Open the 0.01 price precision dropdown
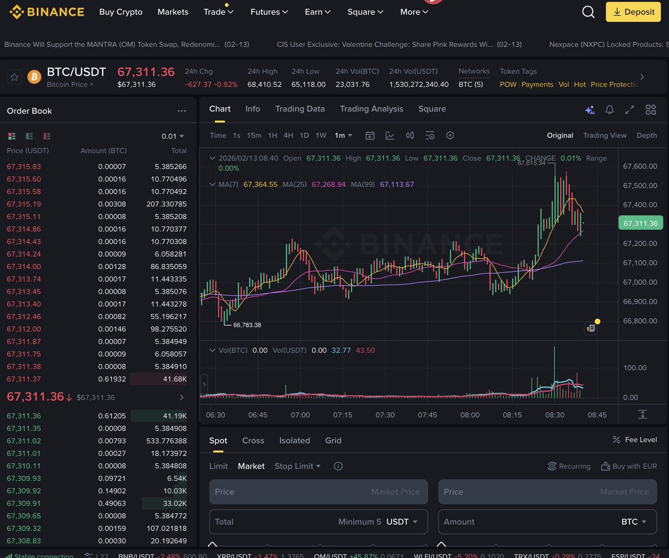 173,136
